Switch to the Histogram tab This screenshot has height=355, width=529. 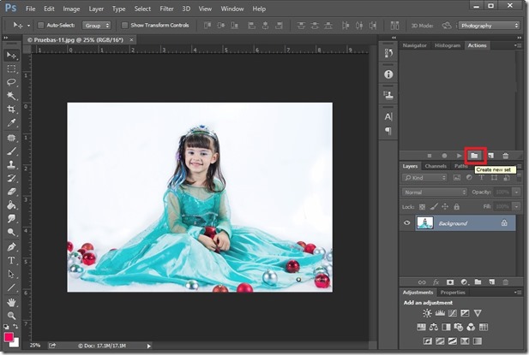pos(448,45)
